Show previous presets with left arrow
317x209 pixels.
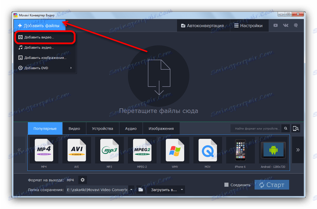pyautogui.click(x=19, y=150)
